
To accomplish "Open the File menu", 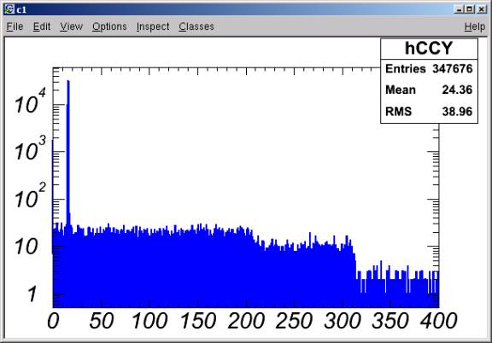I will pos(15,26).
